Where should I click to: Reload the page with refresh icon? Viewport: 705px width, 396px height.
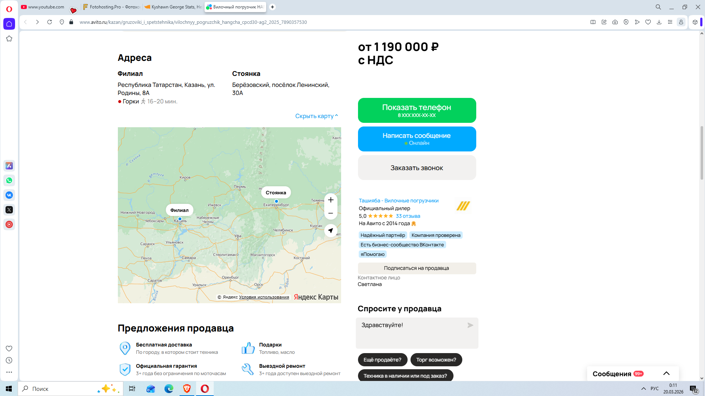50,22
